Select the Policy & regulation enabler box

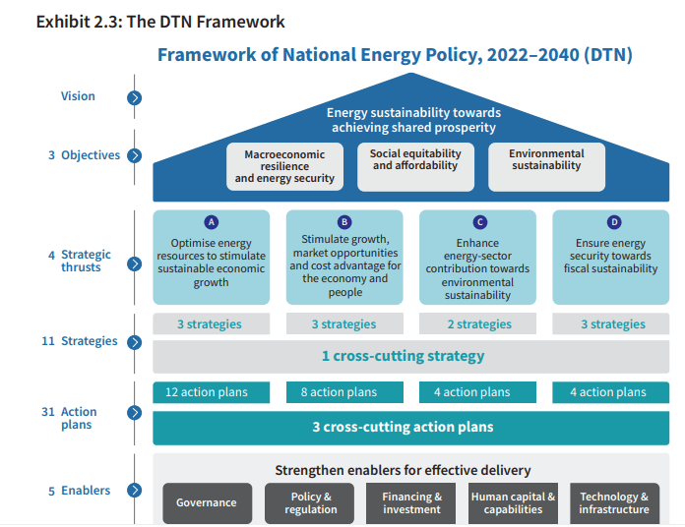[x=309, y=503]
